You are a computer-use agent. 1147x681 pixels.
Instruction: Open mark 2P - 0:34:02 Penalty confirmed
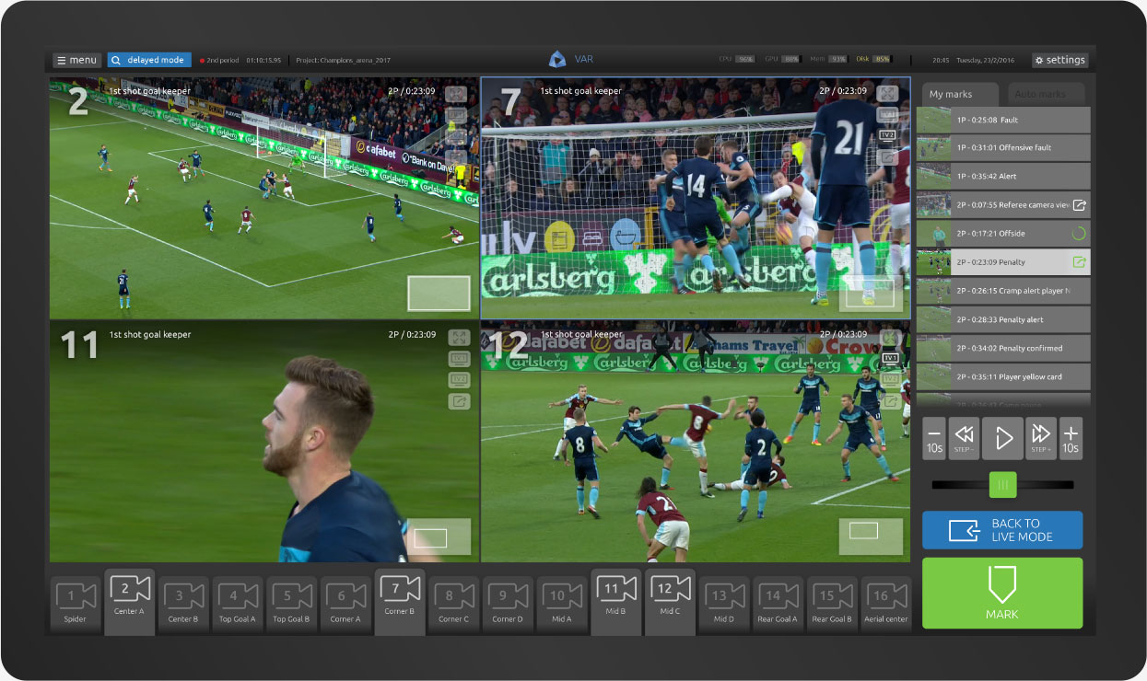click(1003, 348)
